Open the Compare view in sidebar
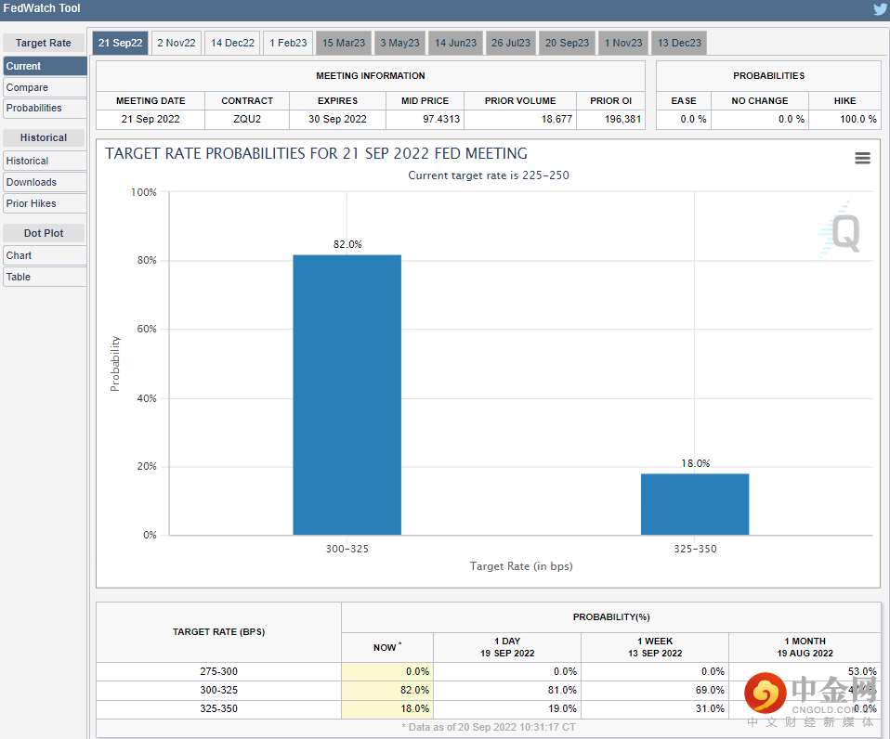Screen dimensions: 890x739 (x=27, y=87)
